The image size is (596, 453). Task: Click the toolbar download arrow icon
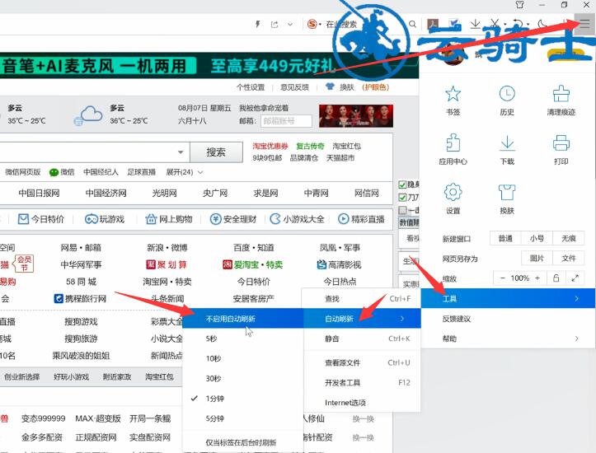click(x=475, y=24)
